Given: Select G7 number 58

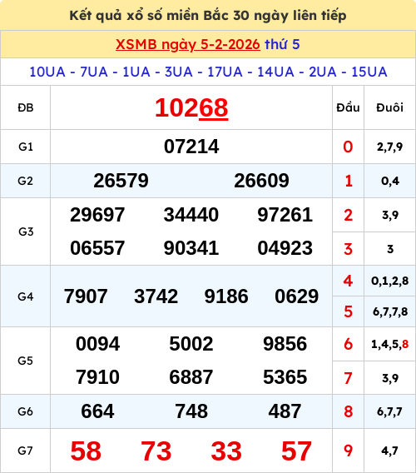Looking at the screenshot, I should point(86,451).
